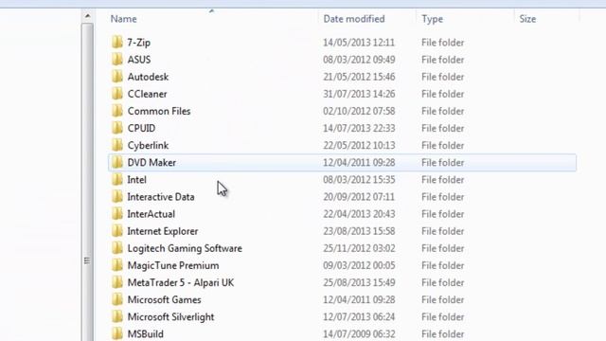Click the Autodesk folder icon
This screenshot has height=341, width=606.
click(x=117, y=77)
